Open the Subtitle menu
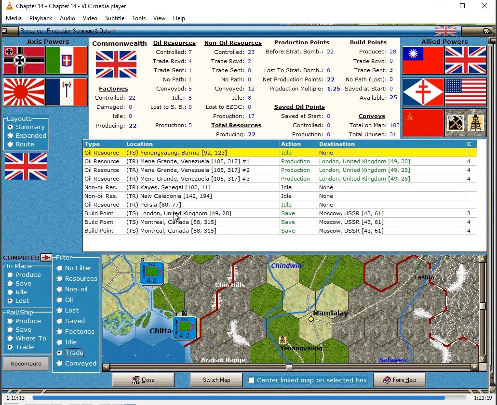 (115, 18)
